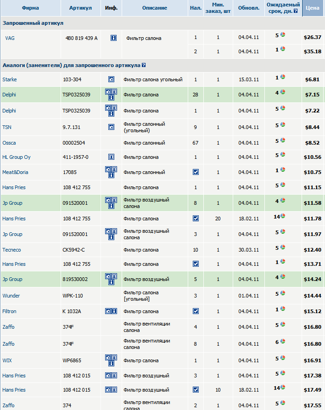
Task: Open the Wunder manufacturer link
Action: click(11, 296)
